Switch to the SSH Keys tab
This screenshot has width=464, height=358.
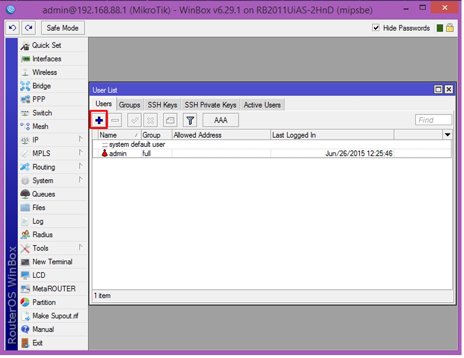(162, 105)
